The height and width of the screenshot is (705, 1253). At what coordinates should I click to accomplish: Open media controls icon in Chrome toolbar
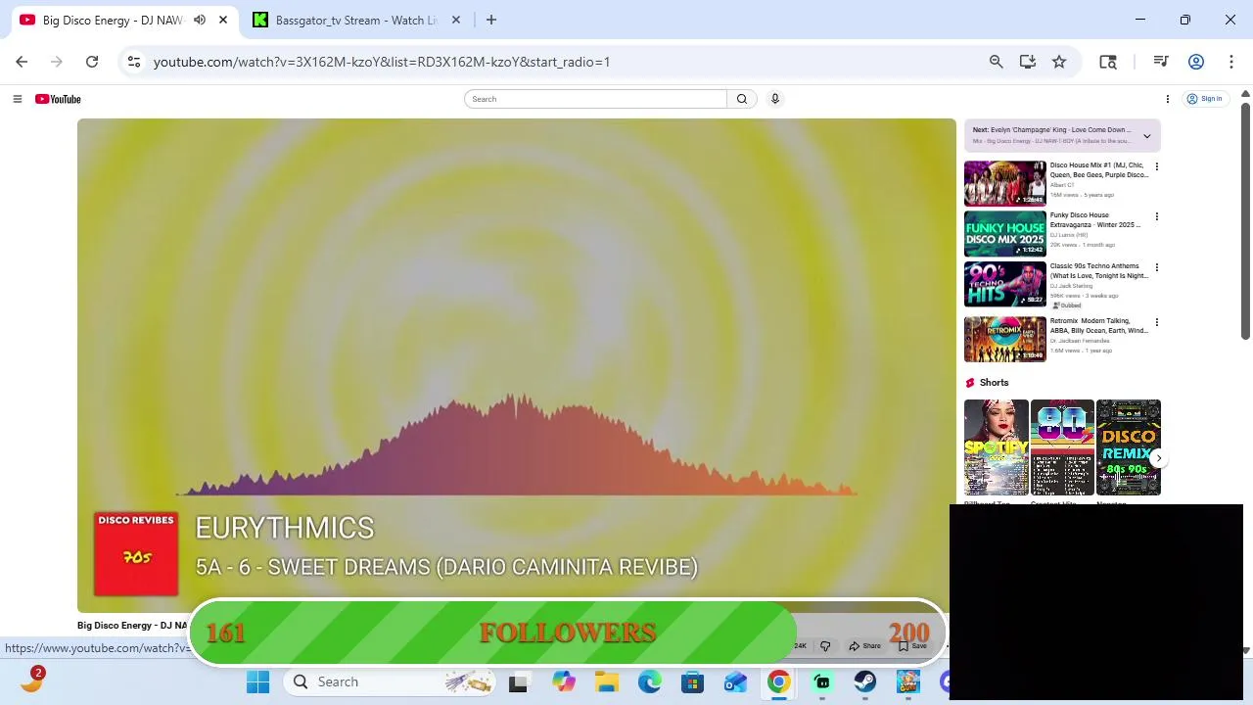pos(1161,62)
